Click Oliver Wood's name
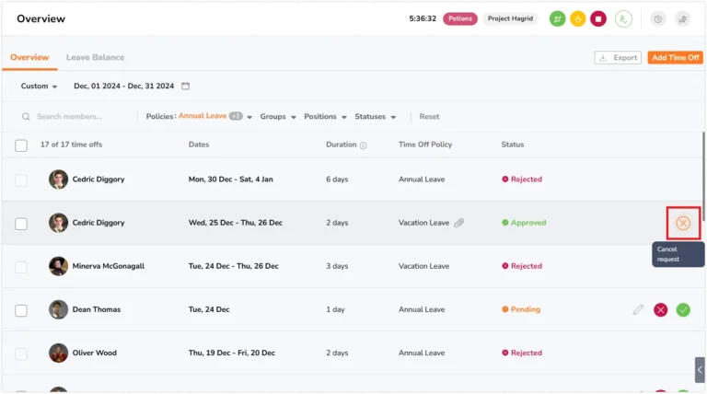The image size is (707, 394). pos(94,353)
